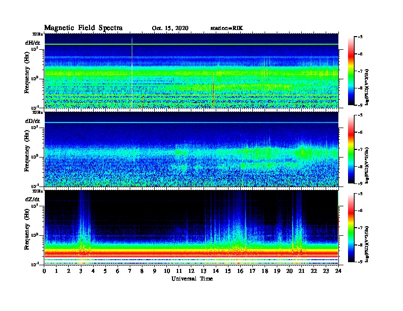This screenshot has height=311, width=403.
Task: Select the date "Oct. 15, 2020"
Action: pos(170,28)
